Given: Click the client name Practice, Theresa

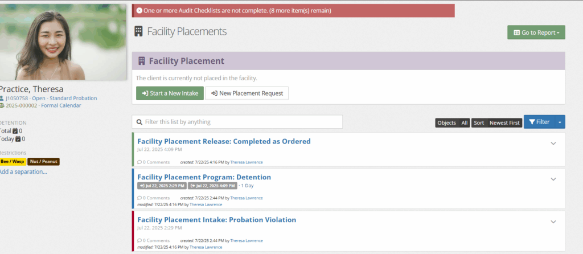Looking at the screenshot, I should pos(31,89).
